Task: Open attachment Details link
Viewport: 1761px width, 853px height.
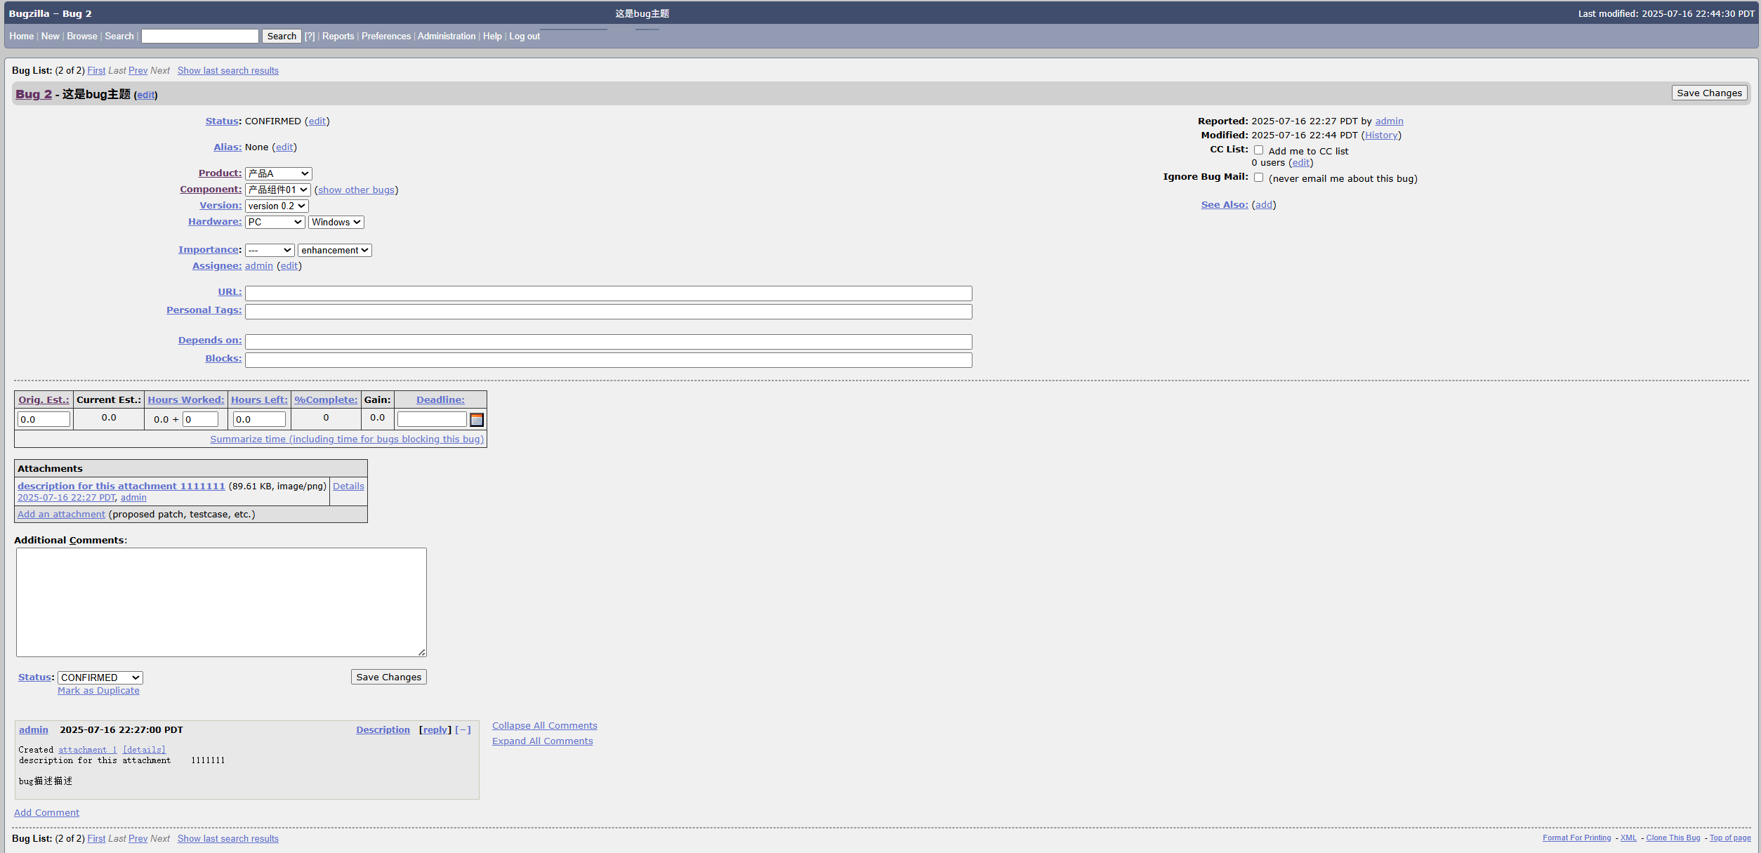Action: click(x=348, y=487)
